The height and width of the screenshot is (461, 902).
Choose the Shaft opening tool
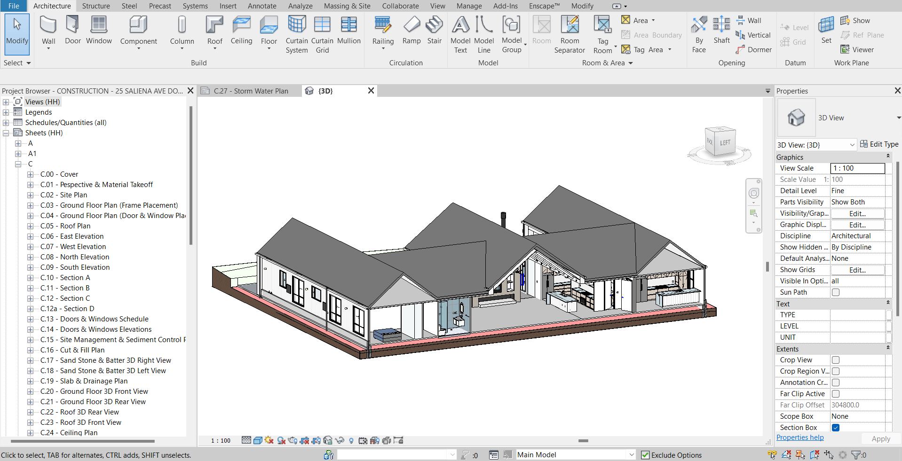(721, 30)
